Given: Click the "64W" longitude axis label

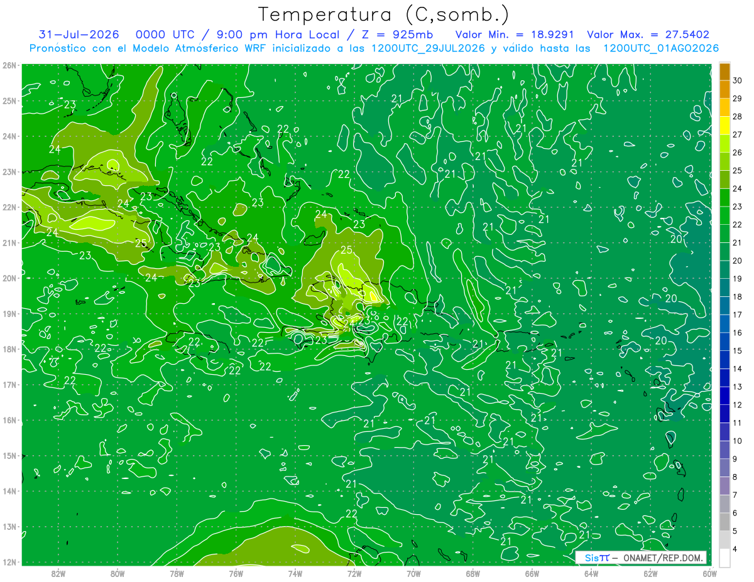Looking at the screenshot, I should point(591,573).
